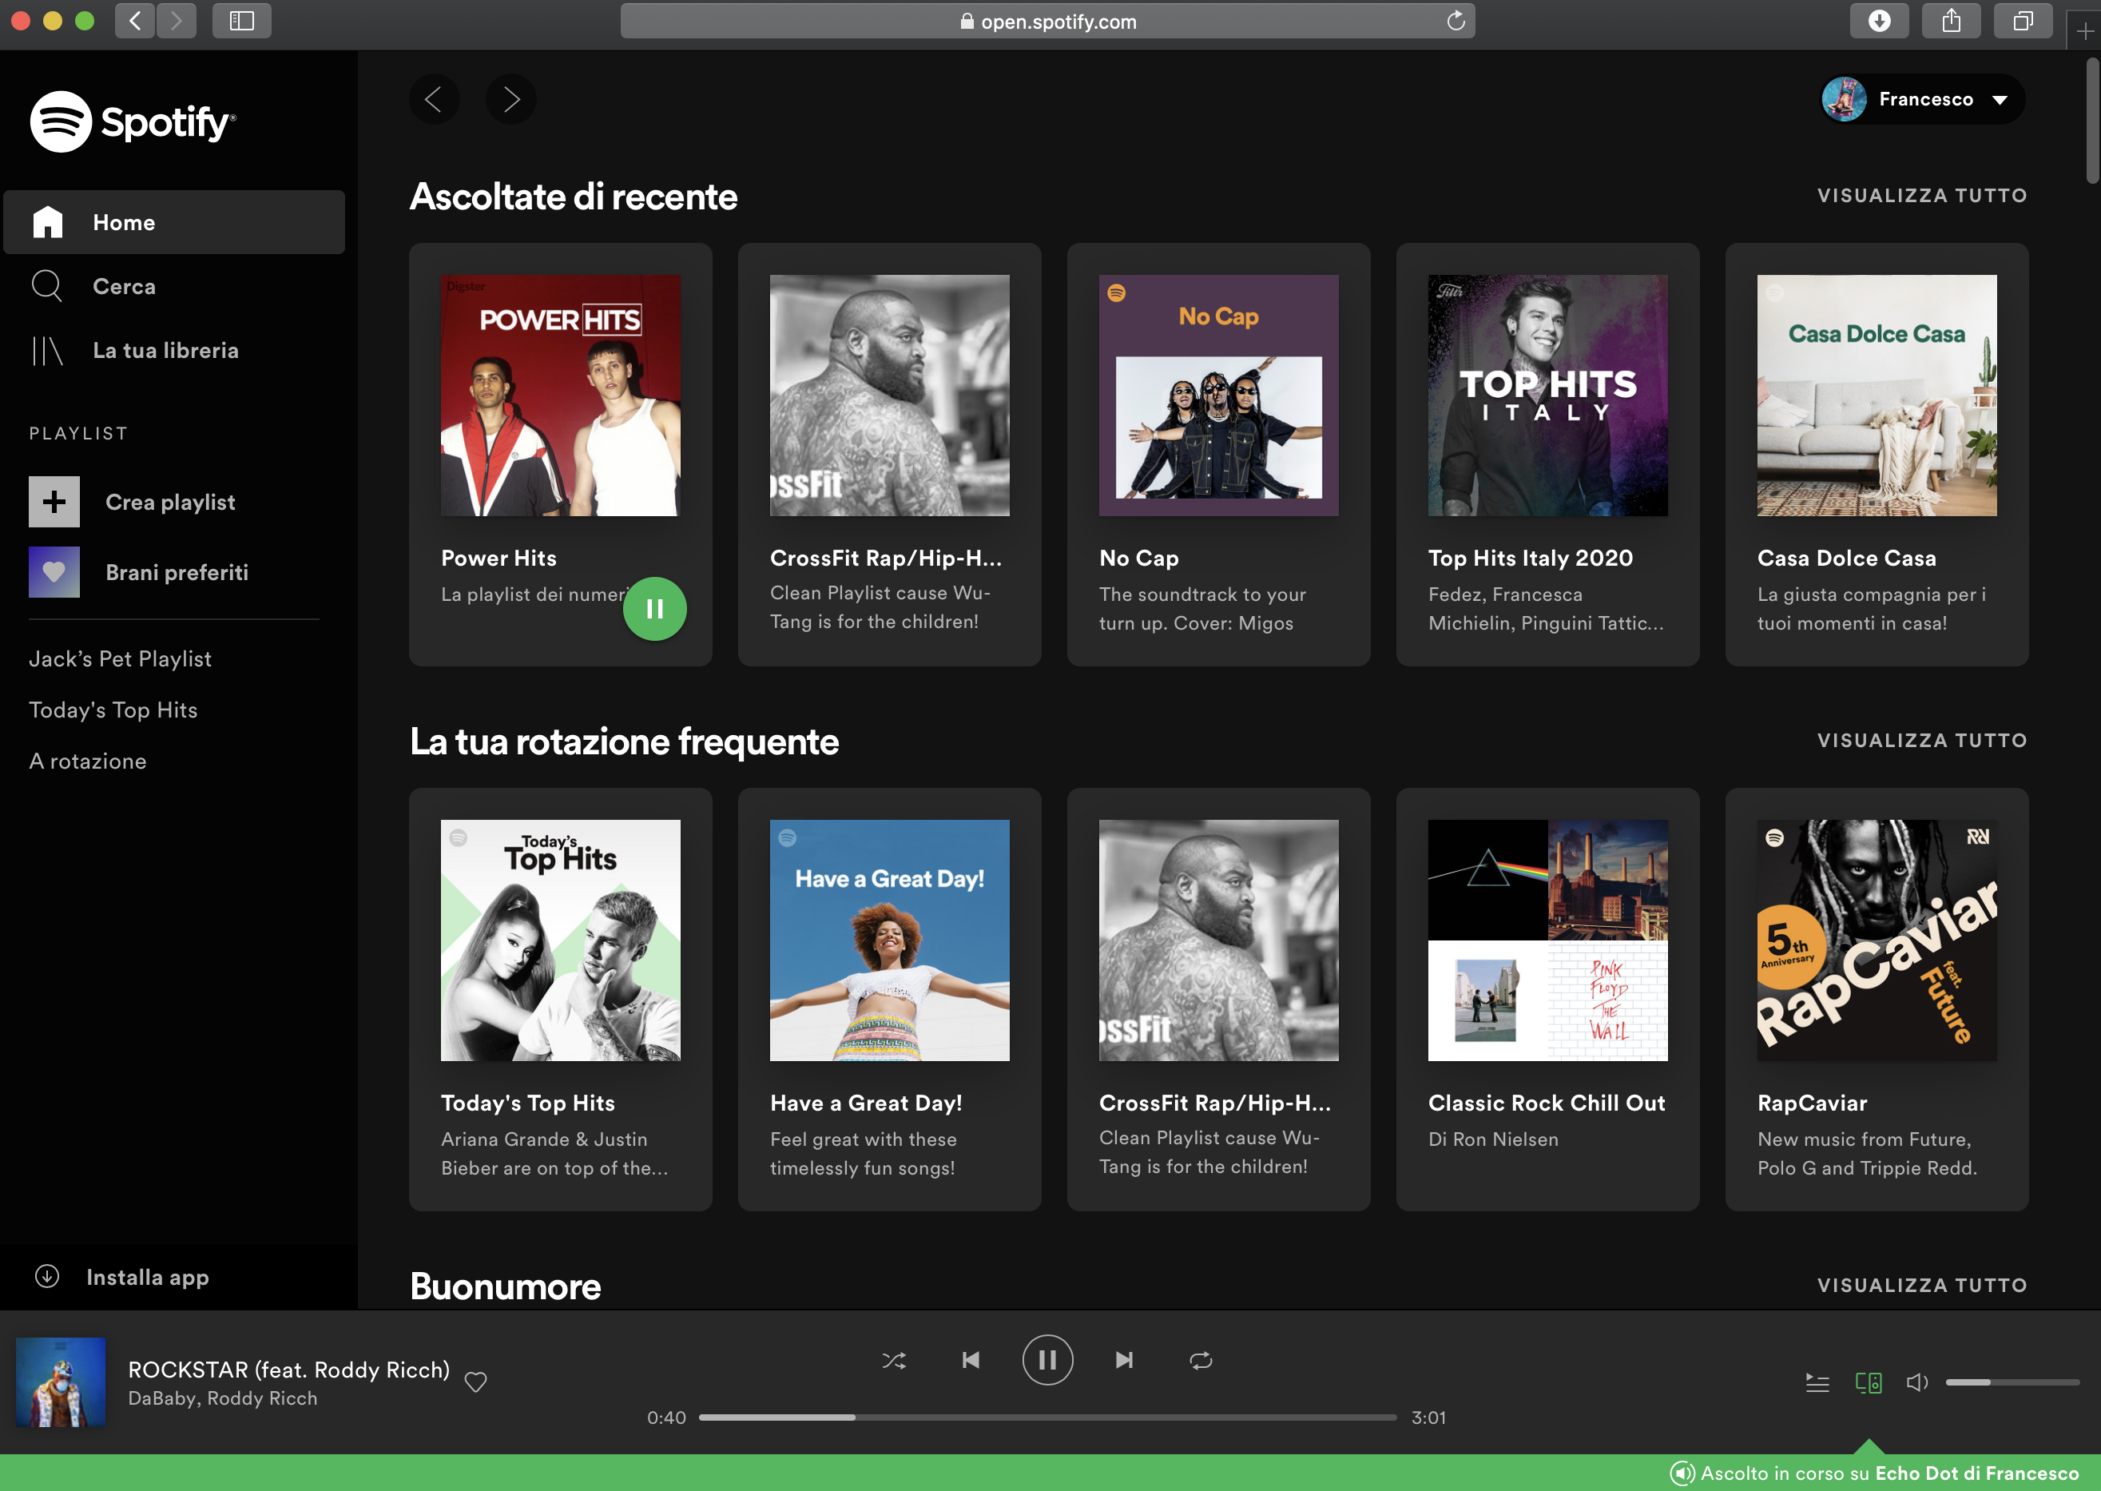Go back with in-app back arrow
The image size is (2101, 1491).
pos(434,99)
